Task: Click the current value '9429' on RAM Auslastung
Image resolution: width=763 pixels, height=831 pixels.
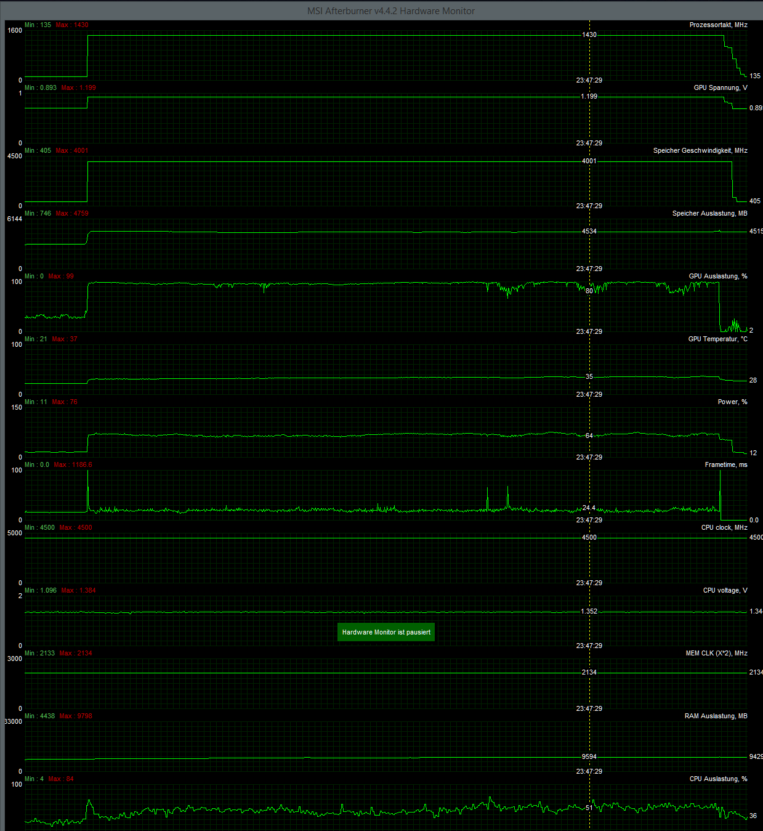Action: coord(756,757)
